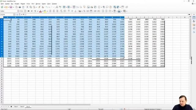Apply the yellow background highlight swatch

coord(45,11)
